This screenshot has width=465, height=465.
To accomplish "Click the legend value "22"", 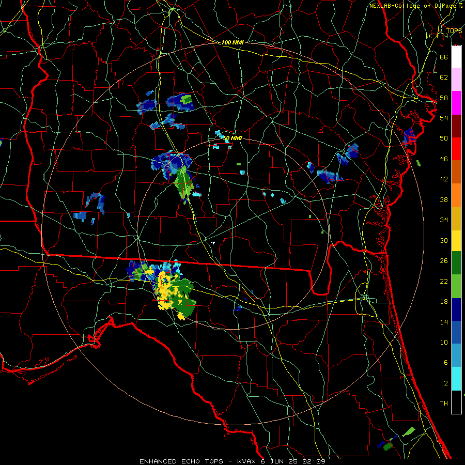I will click(x=444, y=281).
